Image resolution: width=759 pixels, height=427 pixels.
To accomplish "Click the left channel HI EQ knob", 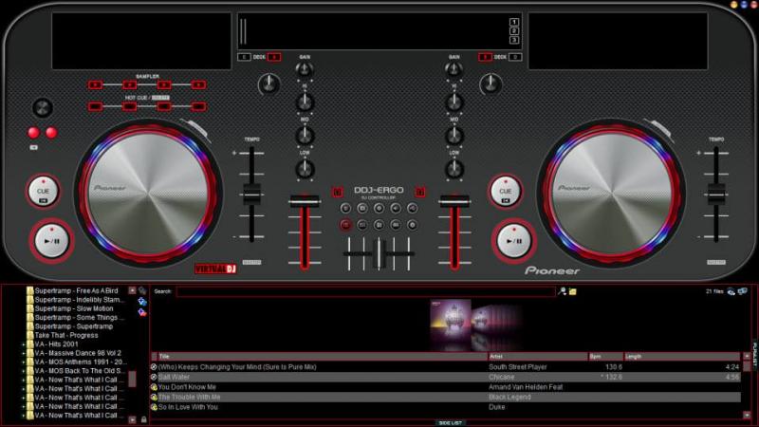I will coord(305,102).
